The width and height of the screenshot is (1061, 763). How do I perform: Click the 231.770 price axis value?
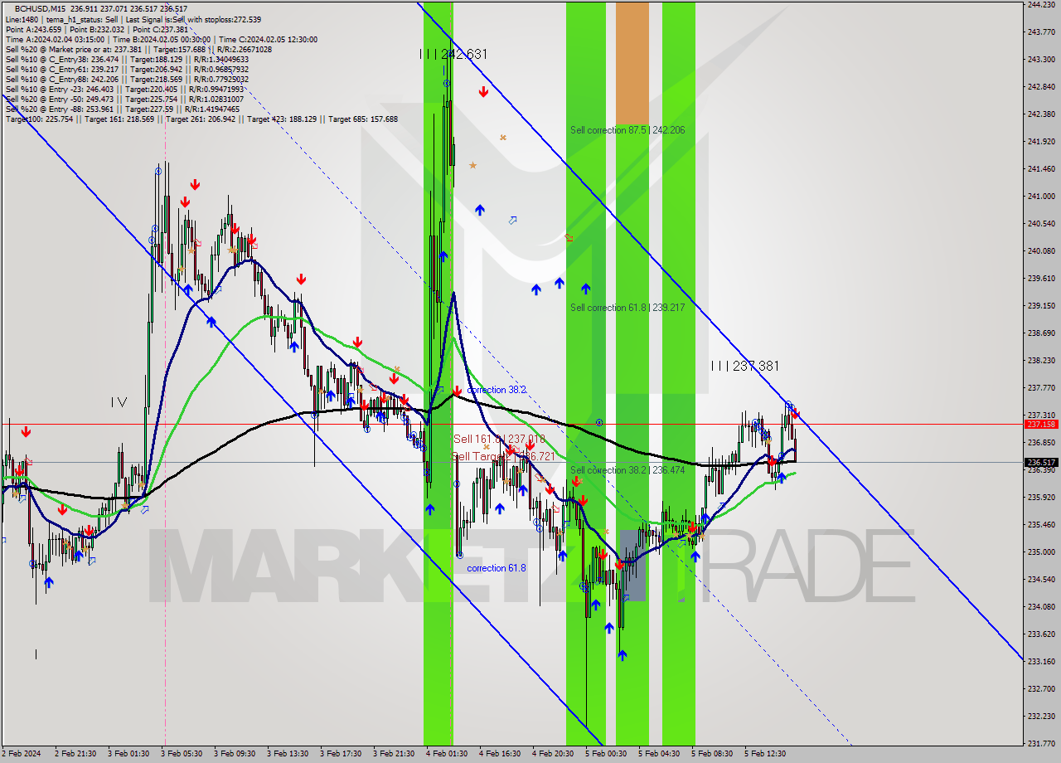[x=1040, y=744]
